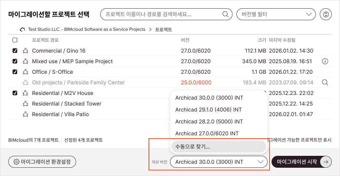Screen dimensions: 340x176
Task: Click the search magnifier icon in search field
Action: coord(226,15)
